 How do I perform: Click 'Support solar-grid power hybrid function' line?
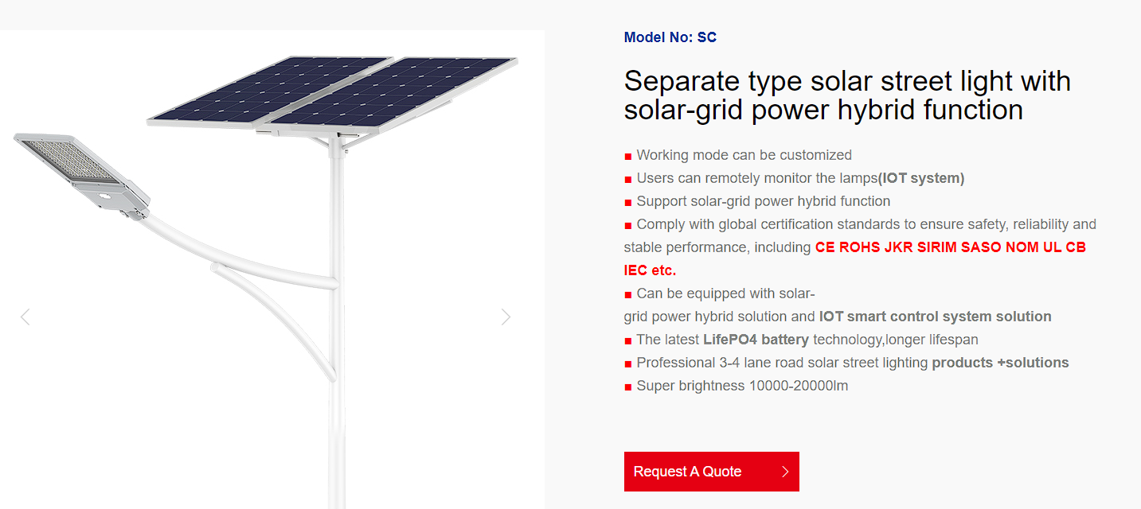click(x=763, y=201)
